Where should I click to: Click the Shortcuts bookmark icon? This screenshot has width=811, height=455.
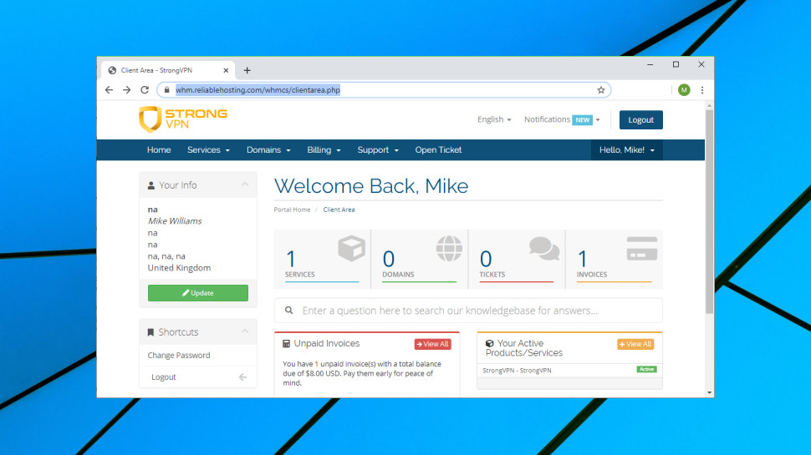coord(150,332)
